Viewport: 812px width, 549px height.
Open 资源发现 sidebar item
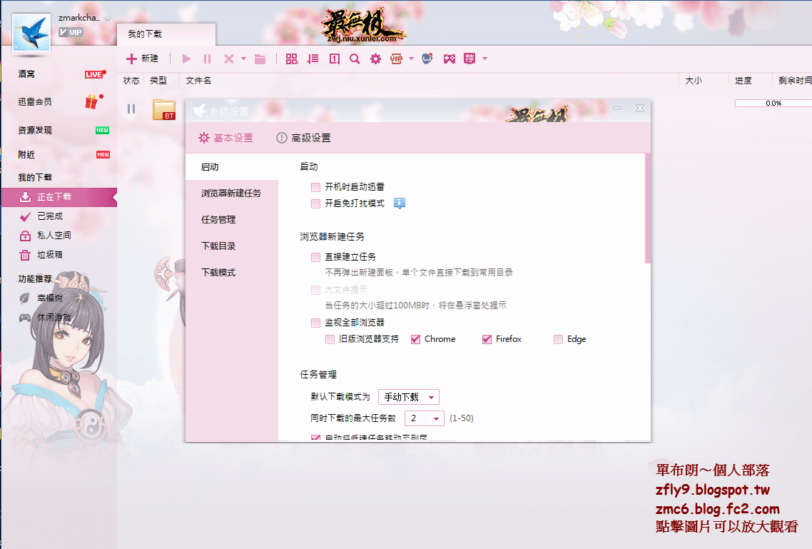(x=35, y=130)
